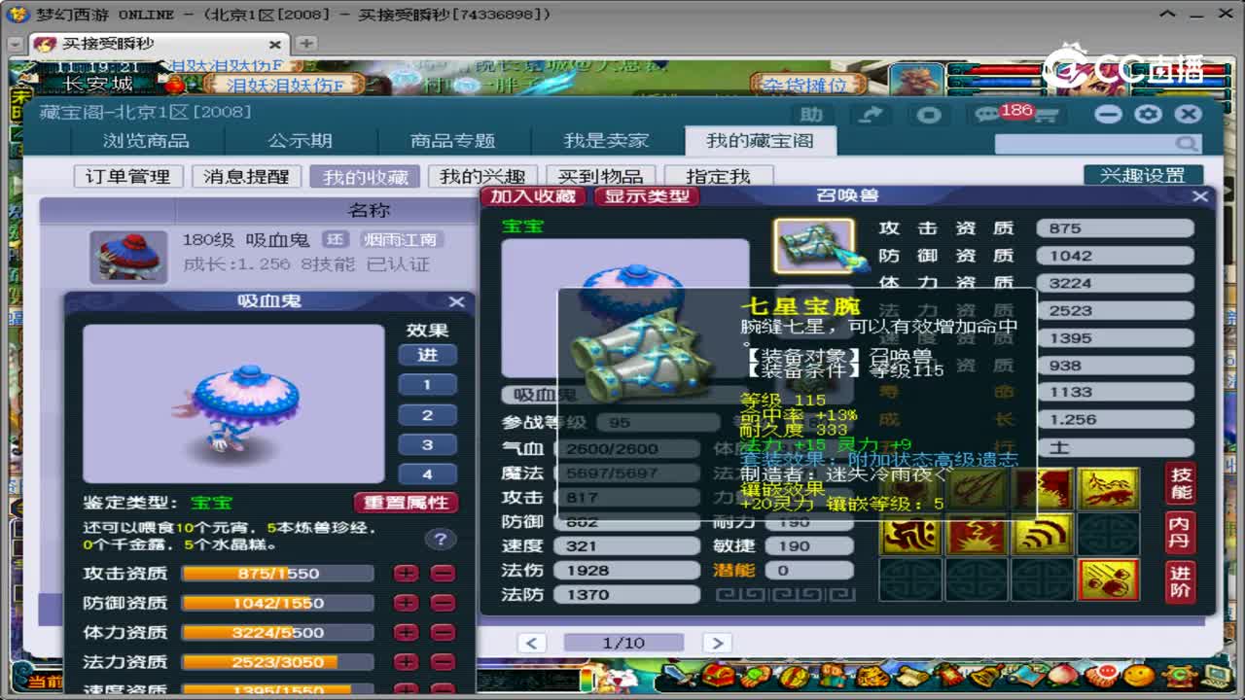Click the 法力资质 2523/3050 progress bar
The width and height of the screenshot is (1245, 700).
tap(278, 661)
